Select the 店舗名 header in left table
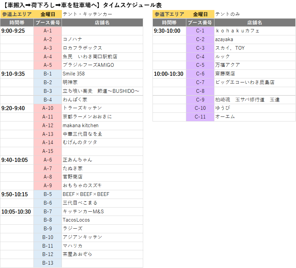 [x=102, y=23]
